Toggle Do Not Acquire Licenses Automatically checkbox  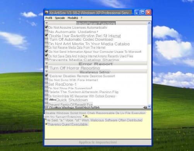click(x=46, y=27)
